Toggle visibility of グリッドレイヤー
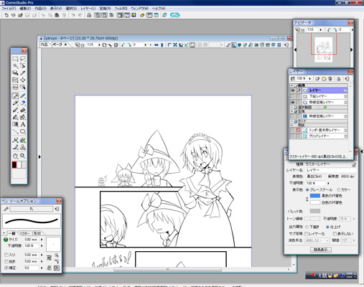The height and width of the screenshot is (287, 364). [292, 136]
